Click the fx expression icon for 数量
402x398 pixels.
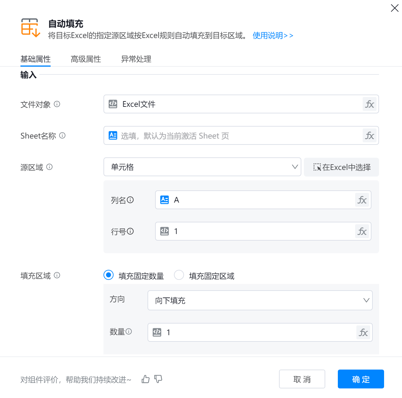click(363, 333)
